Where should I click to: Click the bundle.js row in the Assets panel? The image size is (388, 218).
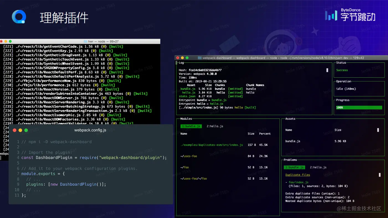coord(316,141)
